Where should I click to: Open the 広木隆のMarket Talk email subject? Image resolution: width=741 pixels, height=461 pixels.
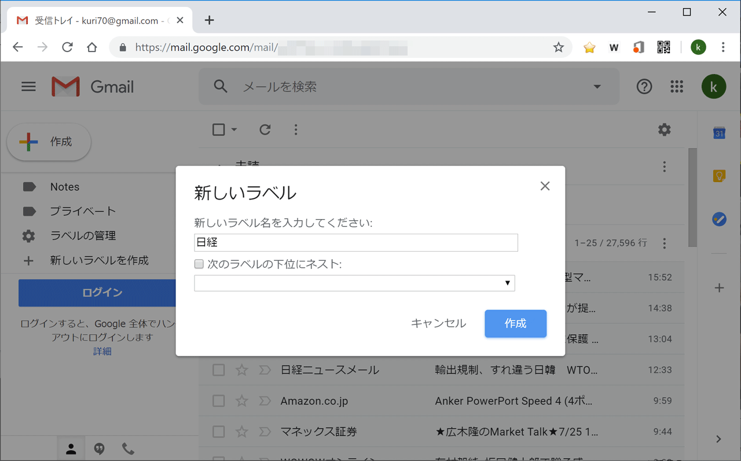pyautogui.click(x=516, y=432)
